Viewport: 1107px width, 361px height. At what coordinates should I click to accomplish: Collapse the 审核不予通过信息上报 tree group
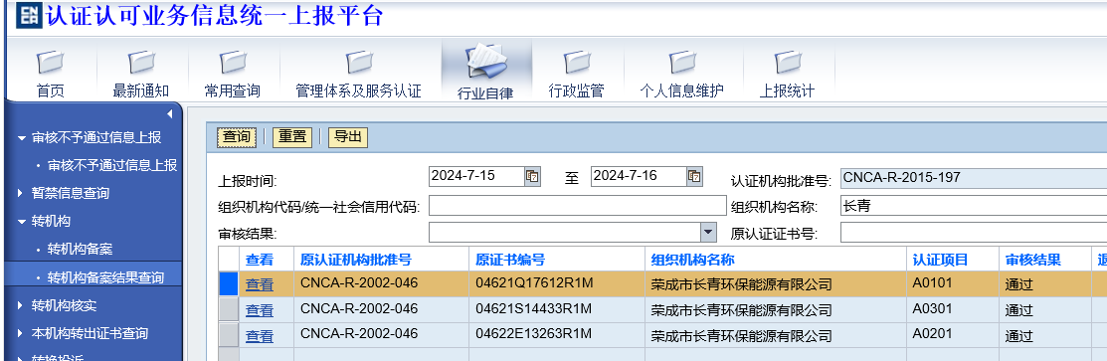click(x=22, y=138)
